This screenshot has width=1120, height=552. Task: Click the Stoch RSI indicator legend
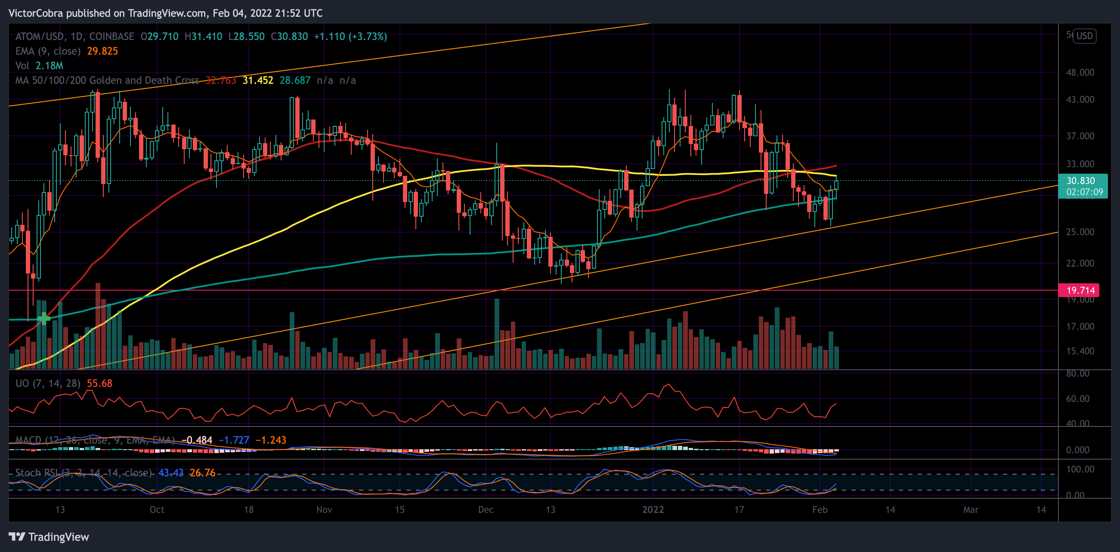[84, 473]
